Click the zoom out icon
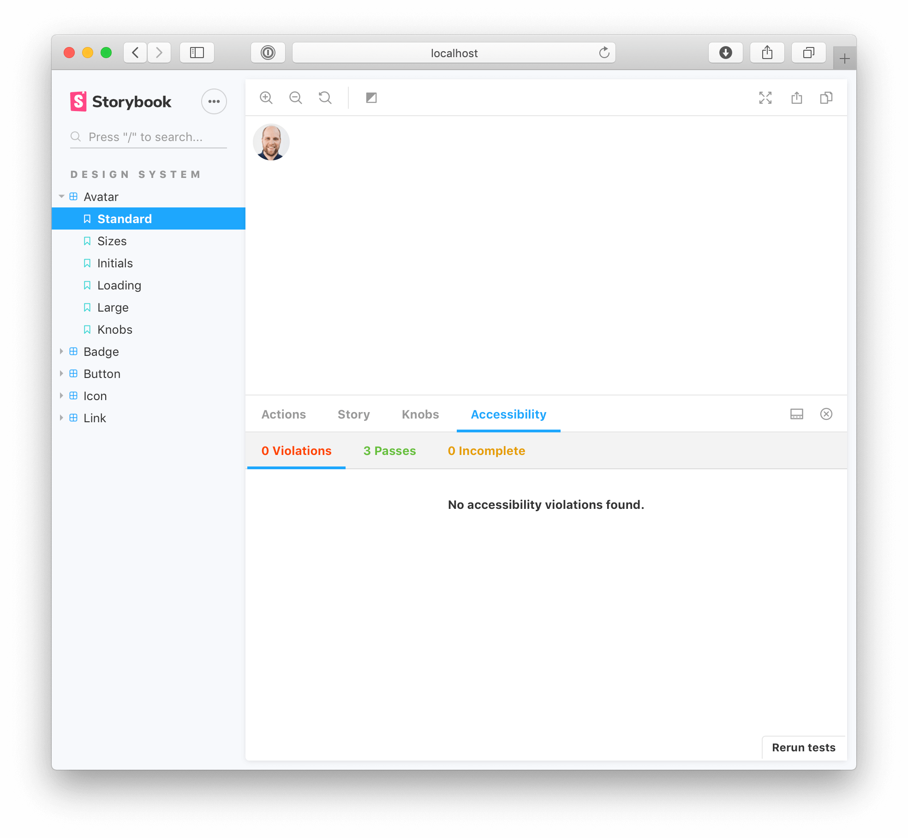 click(x=297, y=97)
